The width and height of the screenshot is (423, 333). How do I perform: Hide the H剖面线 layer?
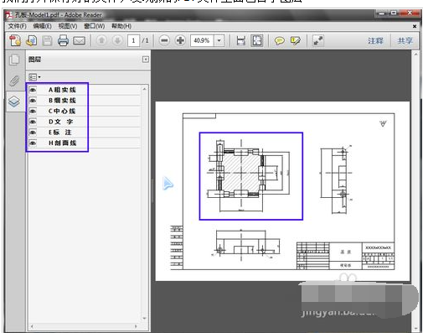[x=33, y=143]
